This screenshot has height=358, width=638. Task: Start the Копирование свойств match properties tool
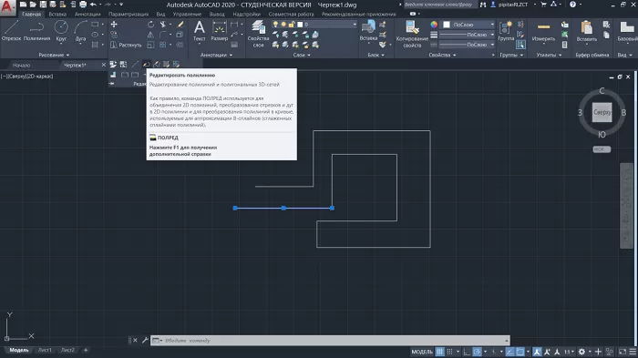point(412,34)
